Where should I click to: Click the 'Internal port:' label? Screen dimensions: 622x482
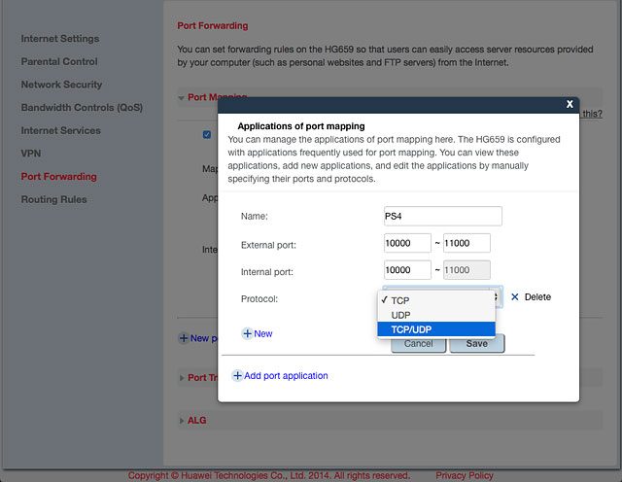[x=267, y=272]
